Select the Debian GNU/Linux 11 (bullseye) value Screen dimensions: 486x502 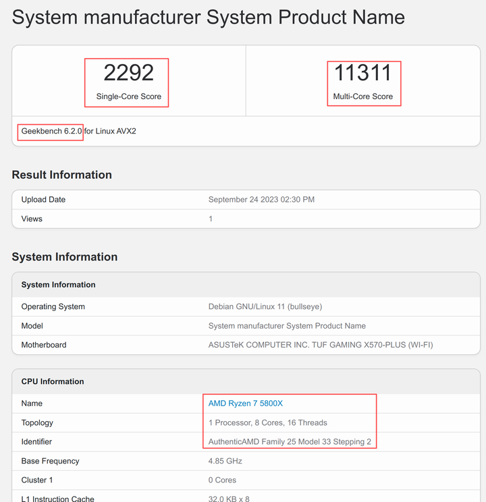click(x=265, y=307)
